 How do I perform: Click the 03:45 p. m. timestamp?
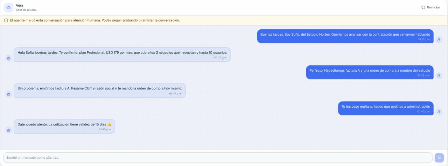pos(105,129)
